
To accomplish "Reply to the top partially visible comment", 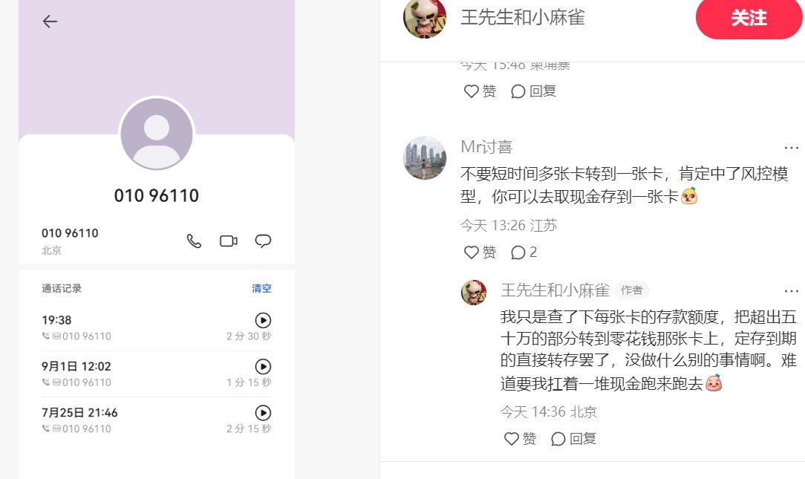I will coord(533,91).
